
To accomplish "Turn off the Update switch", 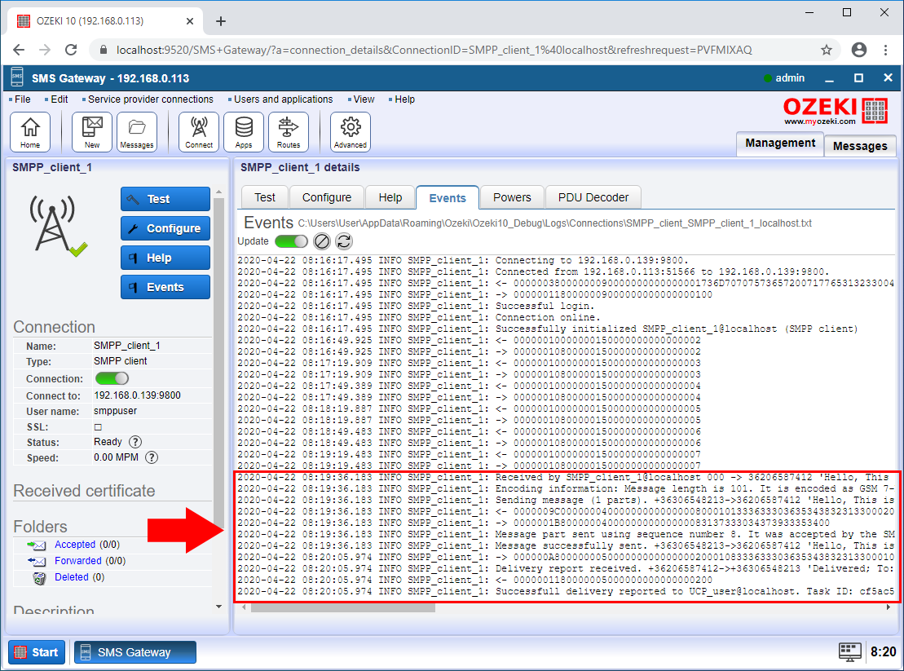I will 291,241.
